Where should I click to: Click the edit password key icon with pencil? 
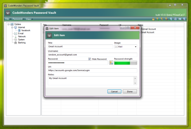pyautogui.click(x=162, y=19)
